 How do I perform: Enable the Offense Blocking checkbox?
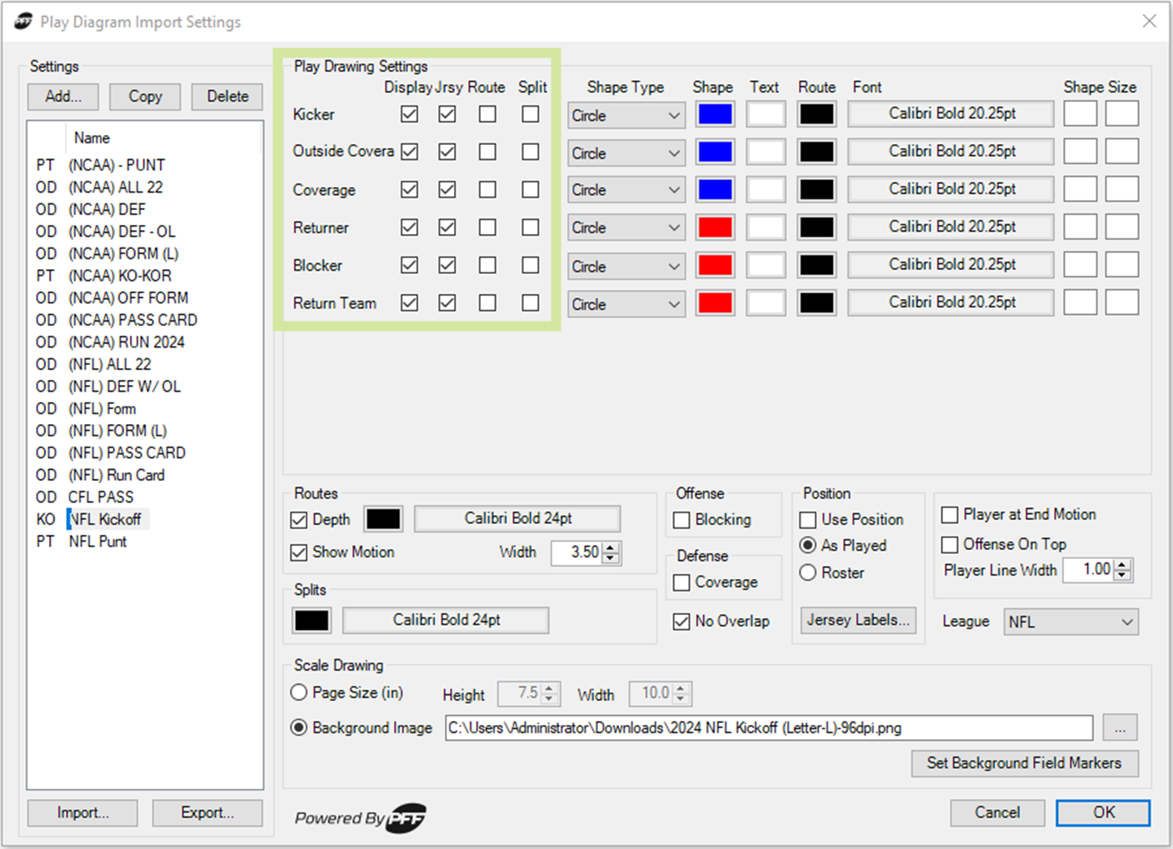681,520
